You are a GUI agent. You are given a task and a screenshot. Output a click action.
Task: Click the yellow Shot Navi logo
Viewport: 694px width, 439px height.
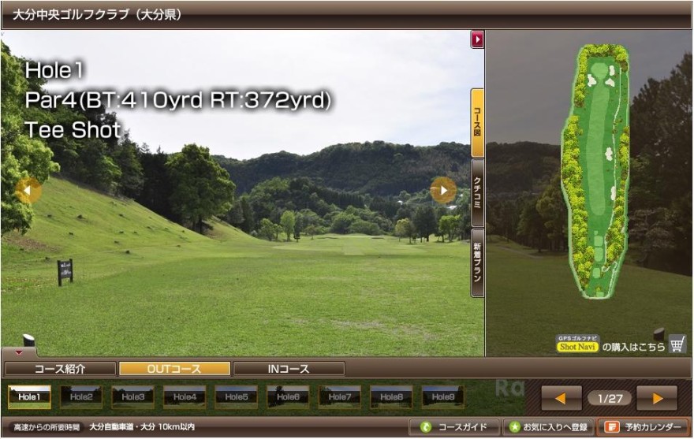(x=577, y=346)
